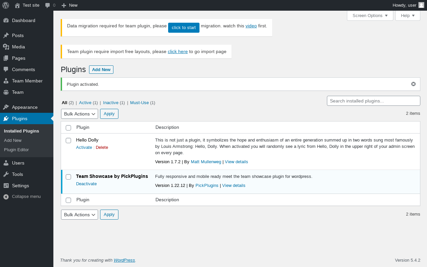Focus the Search installed plugins field
Viewport: 427px width, 267px height.
[x=374, y=101]
